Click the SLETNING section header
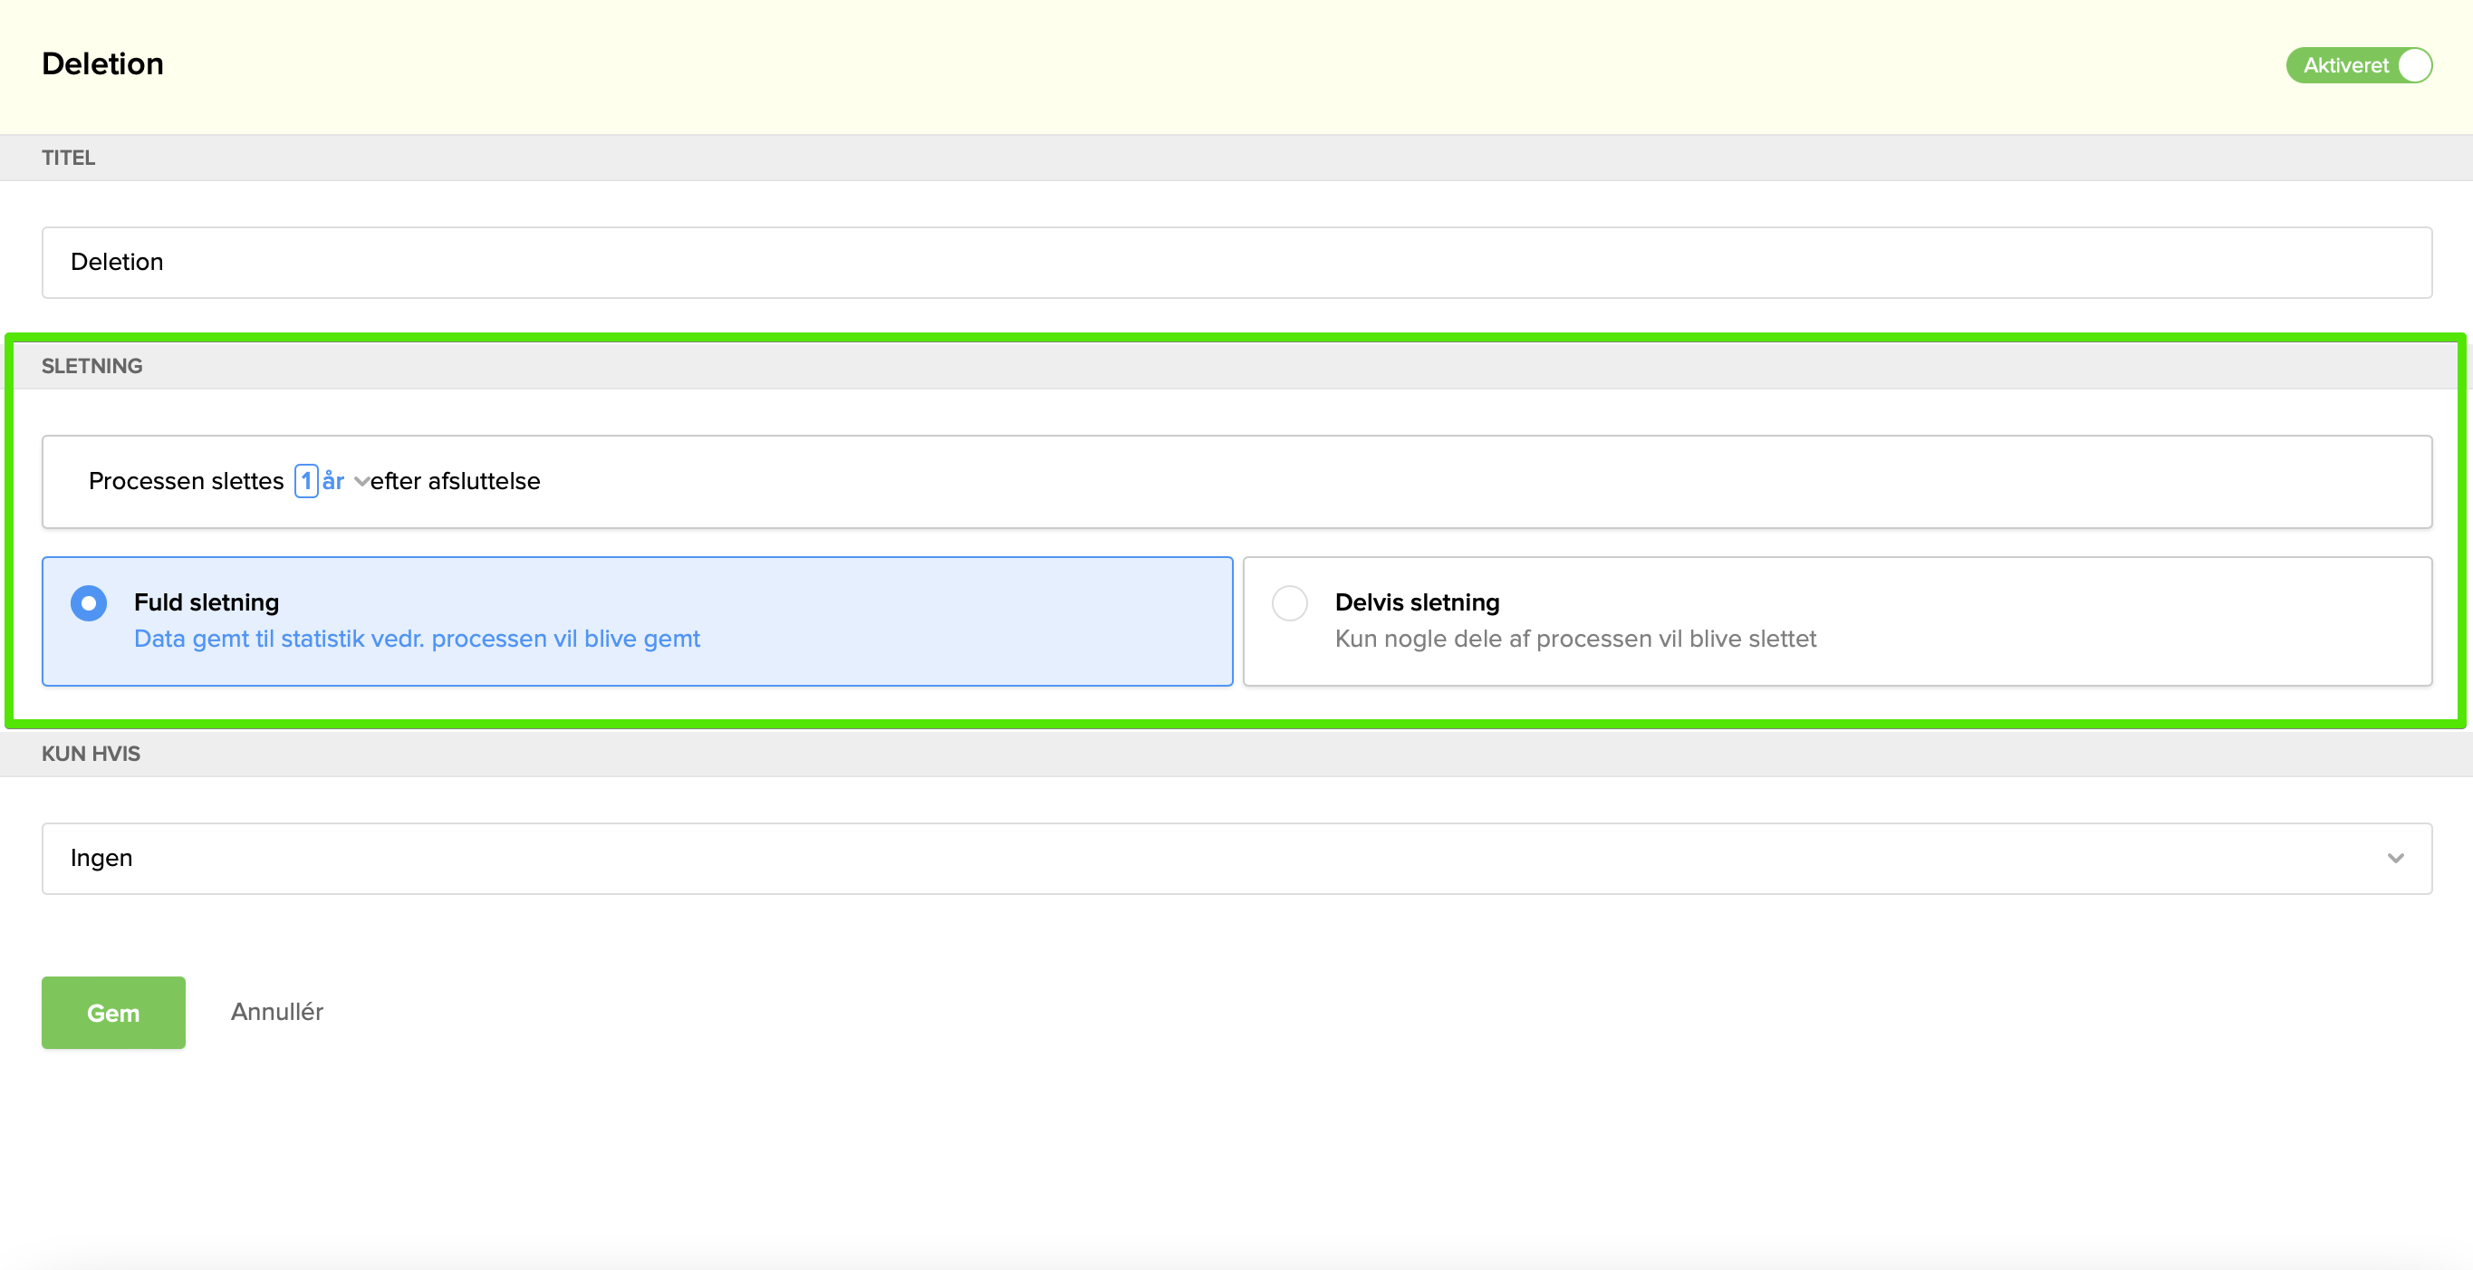The width and height of the screenshot is (2473, 1270). 92,366
